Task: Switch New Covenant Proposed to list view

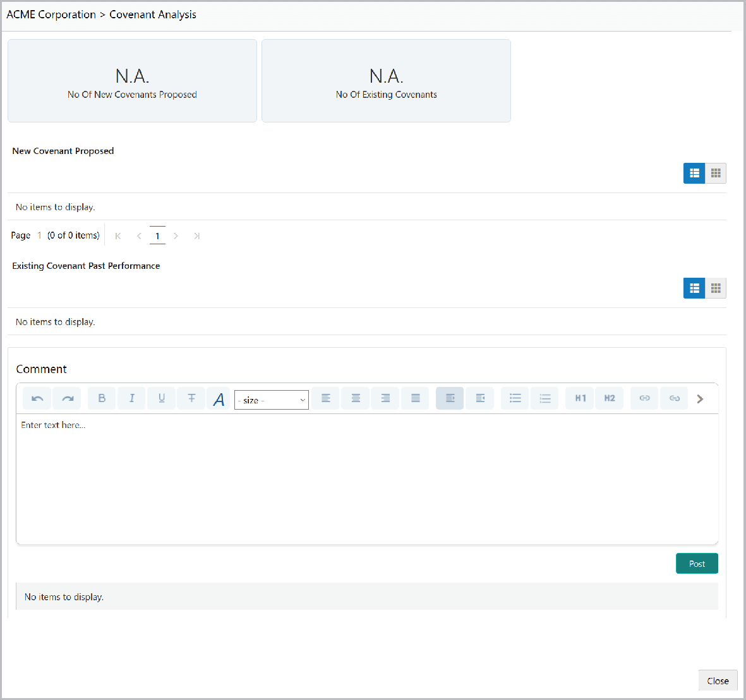Action: click(694, 173)
